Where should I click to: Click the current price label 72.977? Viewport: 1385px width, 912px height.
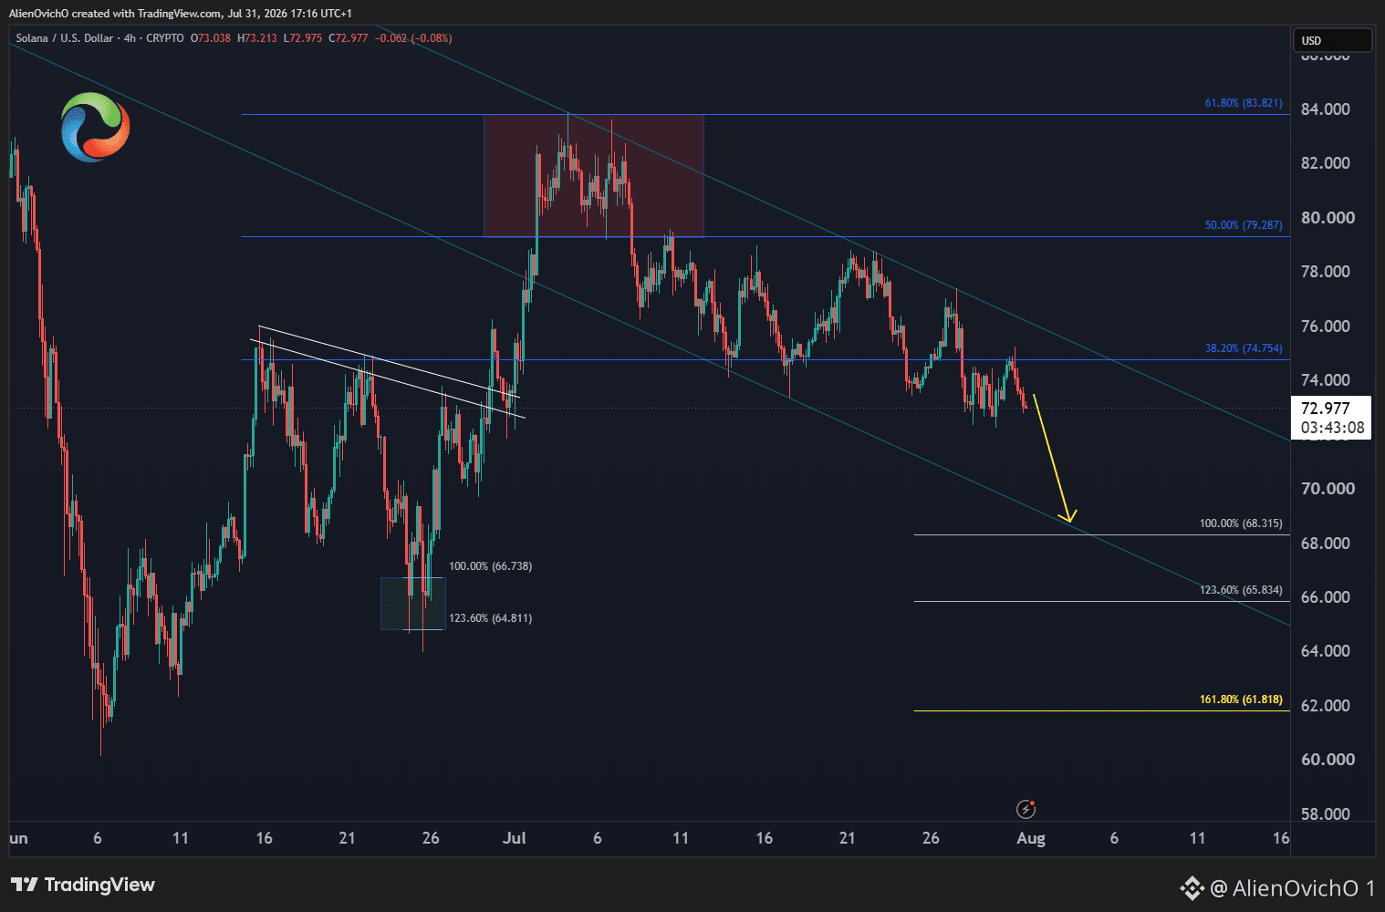pos(1325,409)
